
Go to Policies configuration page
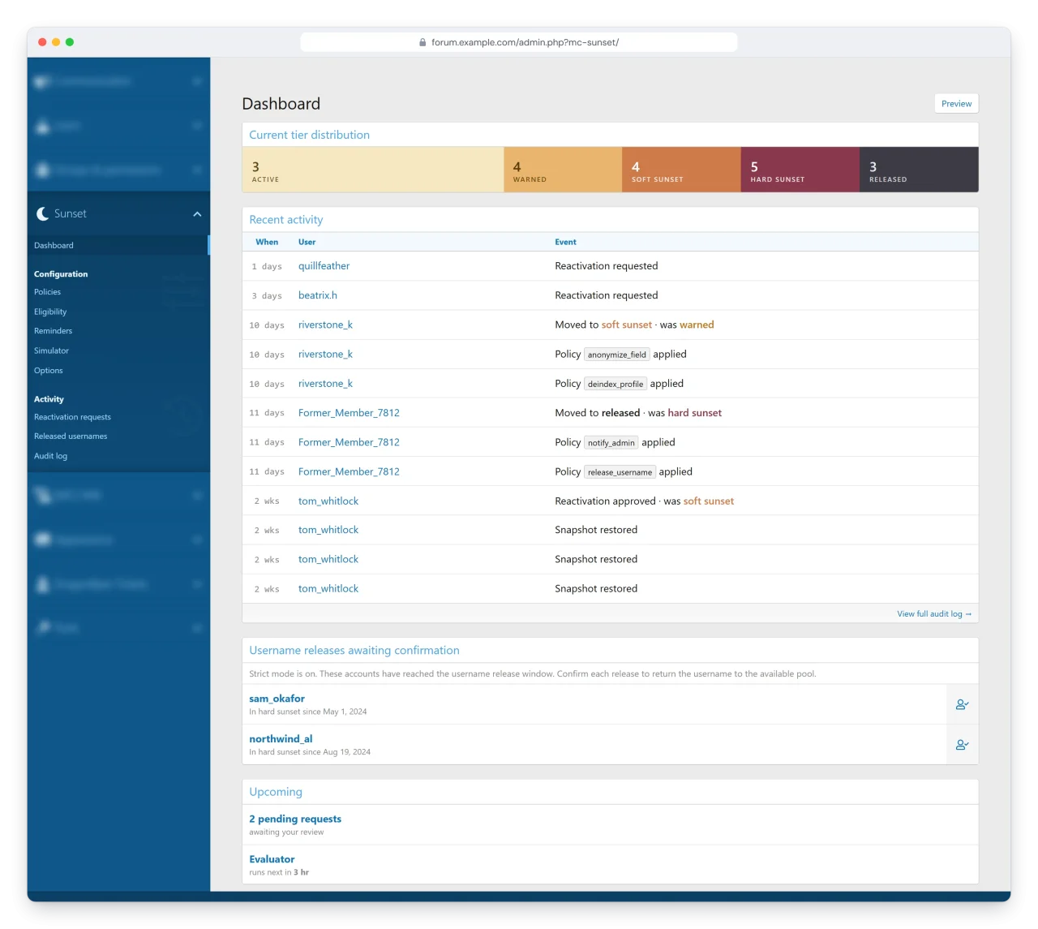click(x=47, y=292)
